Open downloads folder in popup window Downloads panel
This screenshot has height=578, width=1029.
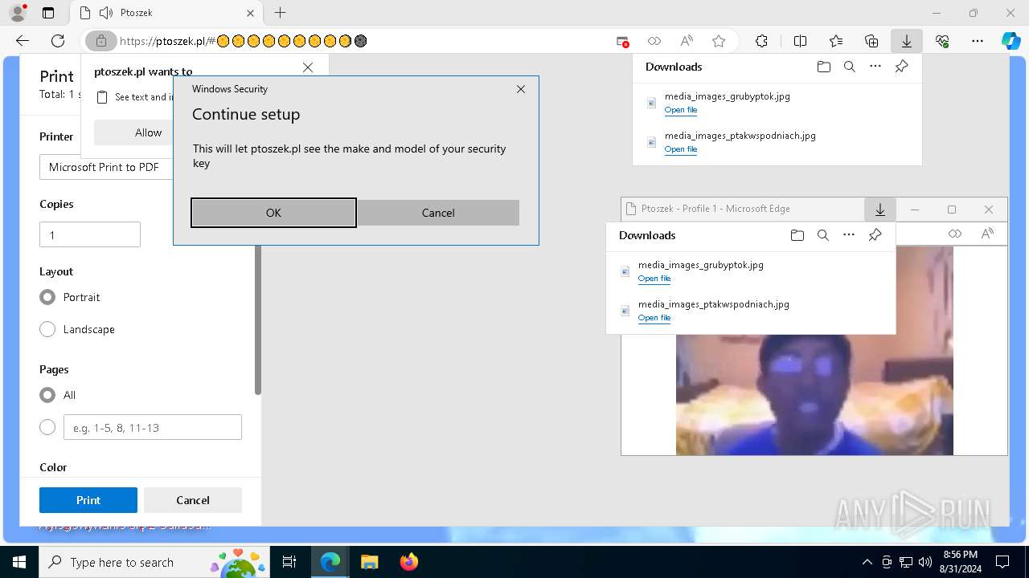tap(797, 235)
